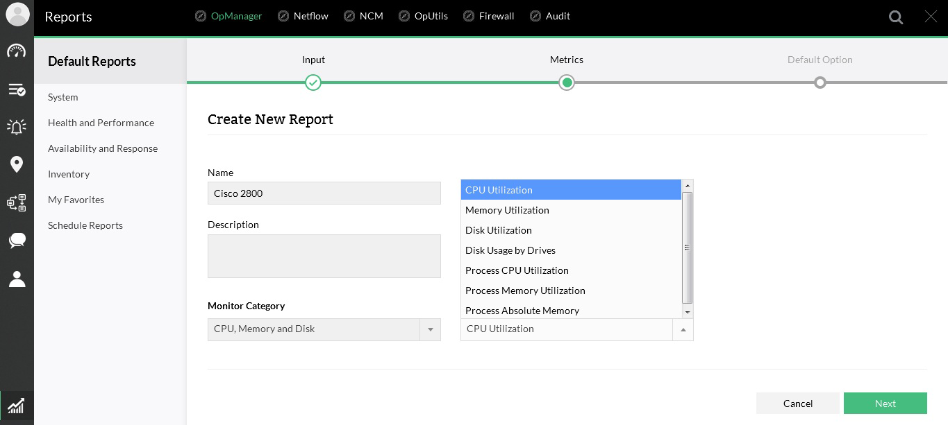This screenshot has height=425, width=948.
Task: Open the inventory checklist icon in sidebar
Action: [17, 89]
